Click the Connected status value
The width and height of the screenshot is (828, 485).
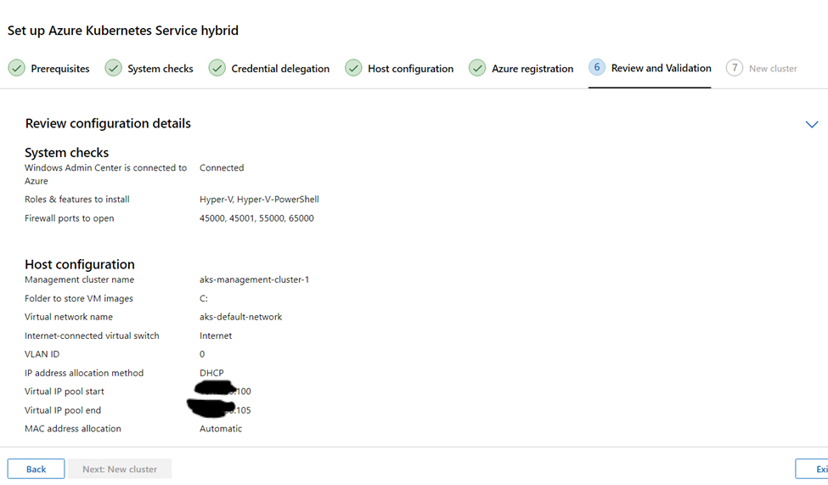point(222,167)
